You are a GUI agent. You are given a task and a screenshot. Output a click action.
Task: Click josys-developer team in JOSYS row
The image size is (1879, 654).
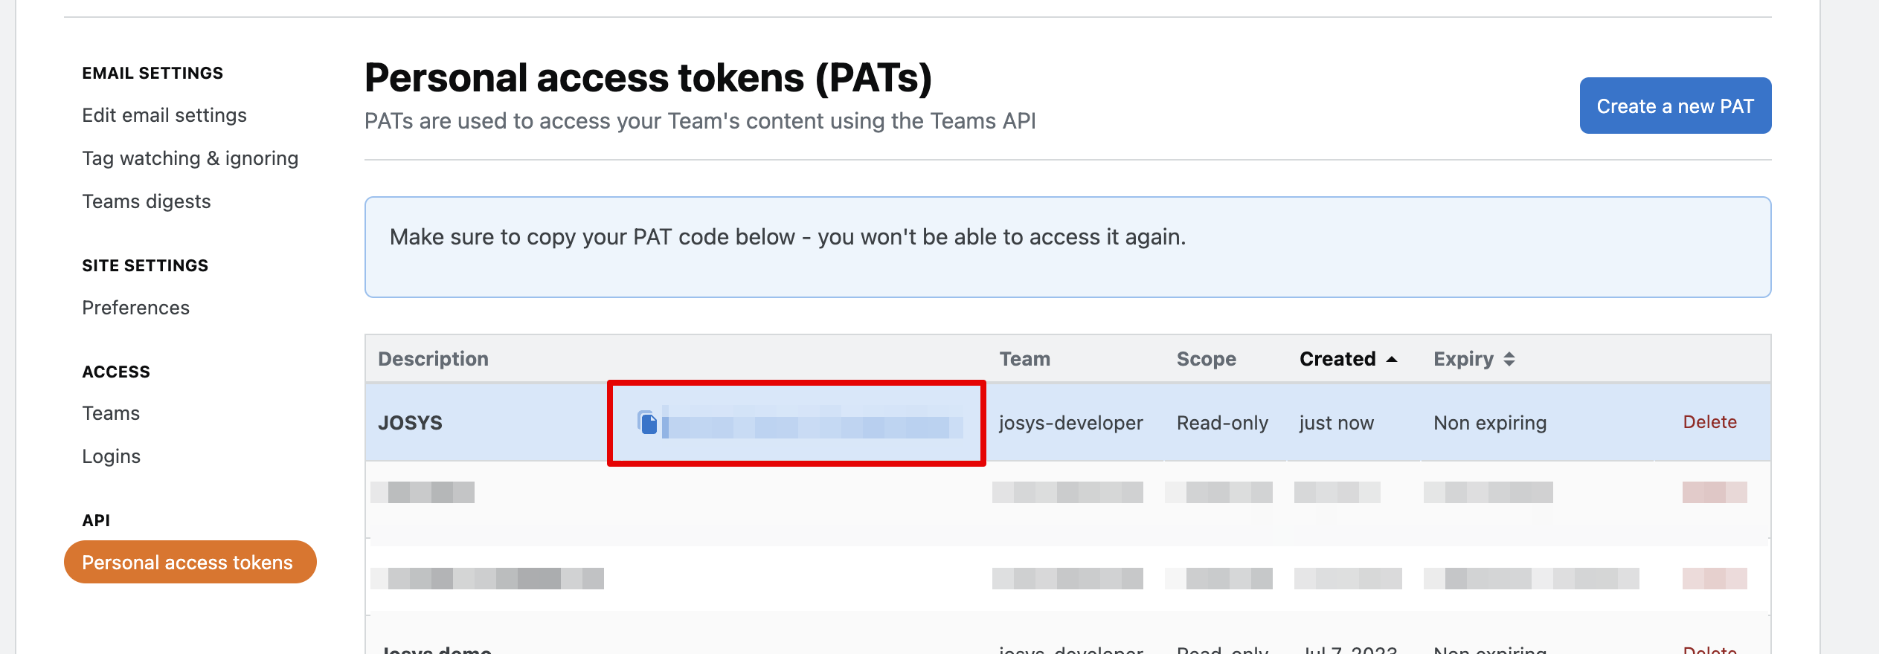pos(1070,423)
